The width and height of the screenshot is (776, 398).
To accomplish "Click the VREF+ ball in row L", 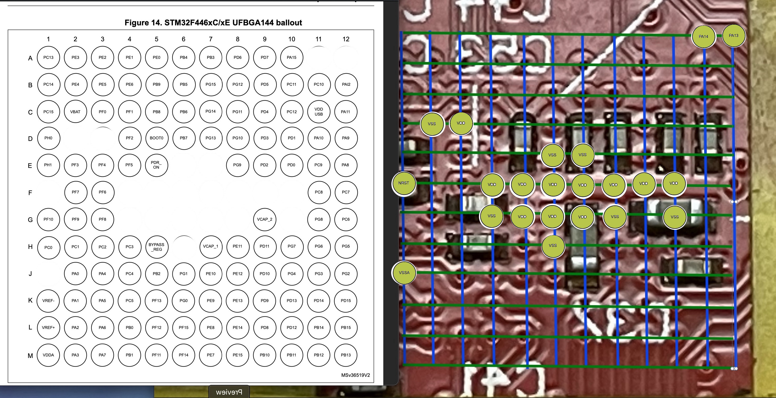I will tap(48, 327).
